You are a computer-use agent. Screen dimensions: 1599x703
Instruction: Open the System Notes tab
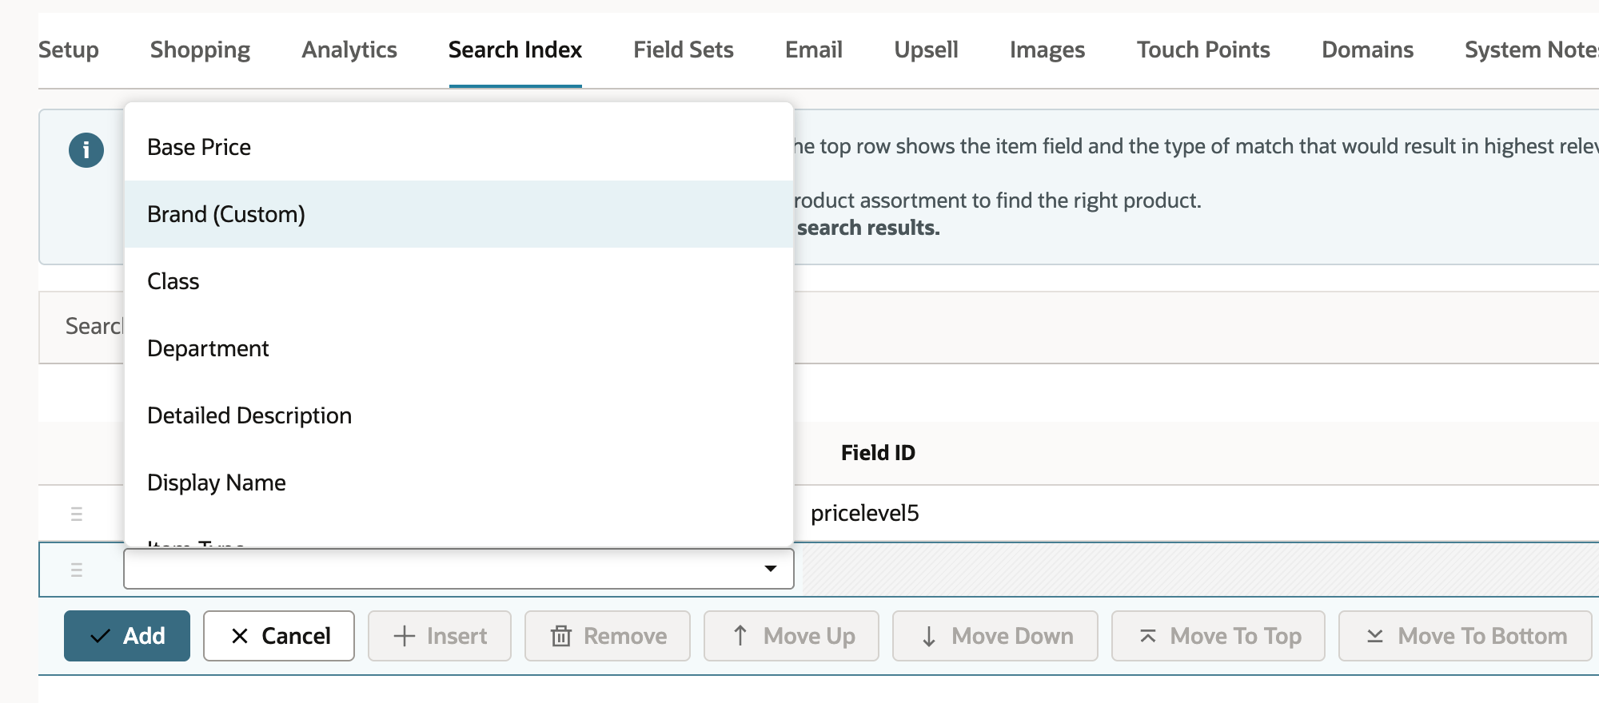pos(1532,50)
